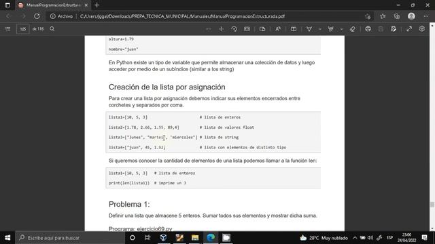Screen dimensions: 435x244
Task: Print the PDF document
Action: (368, 28)
